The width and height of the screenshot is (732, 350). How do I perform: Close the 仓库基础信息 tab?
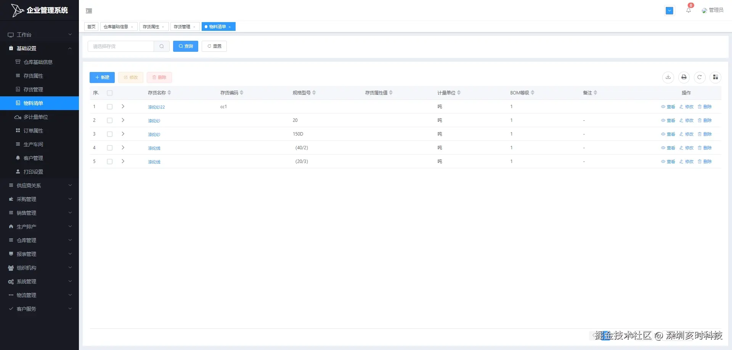132,27
